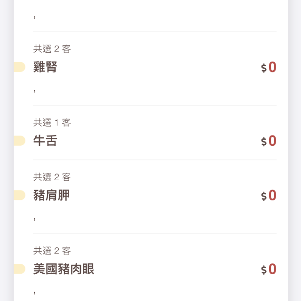The image size is (301, 301).
Task: Click the $0 price for 雞腎
Action: pos(269,67)
